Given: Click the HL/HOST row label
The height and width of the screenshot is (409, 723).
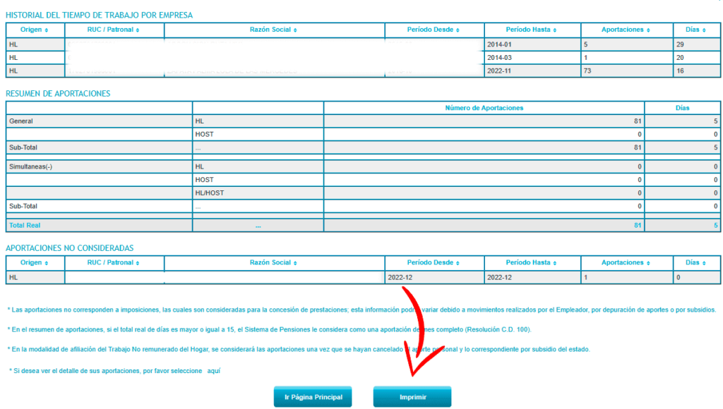Looking at the screenshot, I should [x=209, y=193].
